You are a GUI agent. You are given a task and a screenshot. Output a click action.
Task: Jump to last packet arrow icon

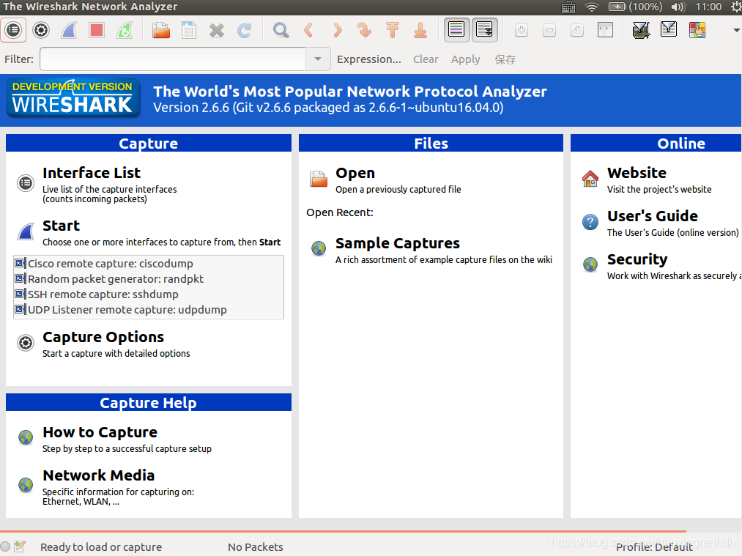[420, 30]
